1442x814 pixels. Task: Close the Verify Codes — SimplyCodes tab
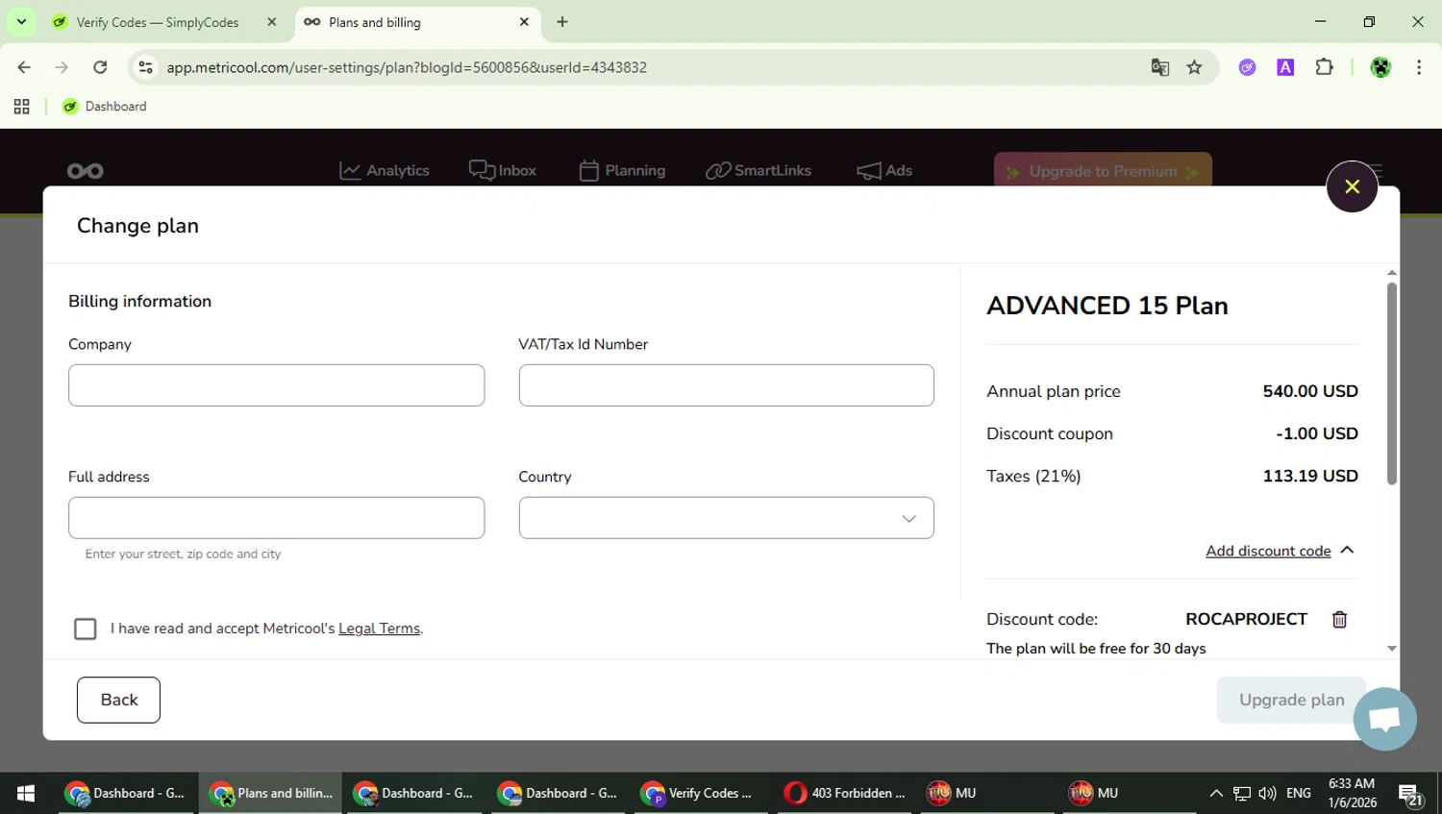coord(271,22)
